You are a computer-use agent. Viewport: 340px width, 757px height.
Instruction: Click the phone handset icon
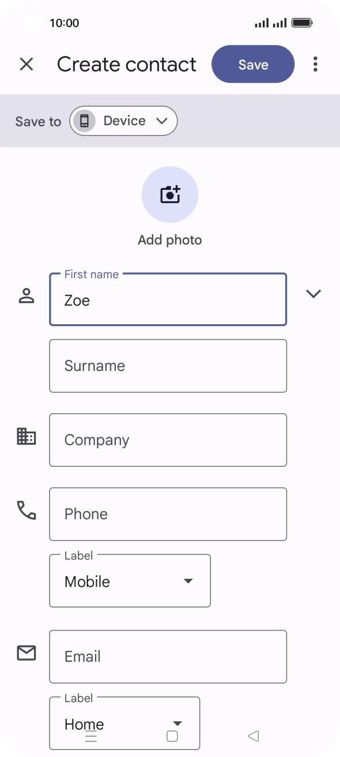point(25,511)
